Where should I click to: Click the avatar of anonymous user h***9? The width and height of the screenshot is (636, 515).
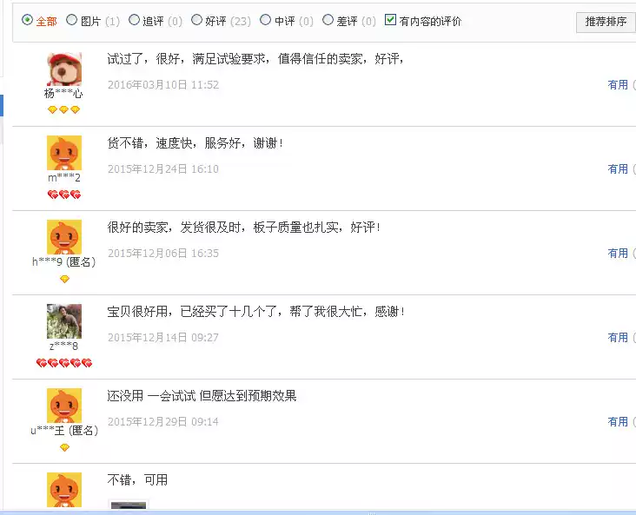click(64, 237)
